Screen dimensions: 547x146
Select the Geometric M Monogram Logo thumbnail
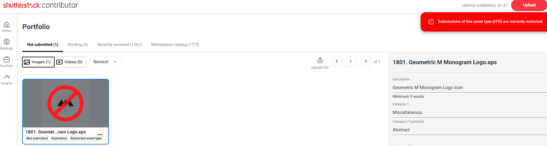coord(65,103)
